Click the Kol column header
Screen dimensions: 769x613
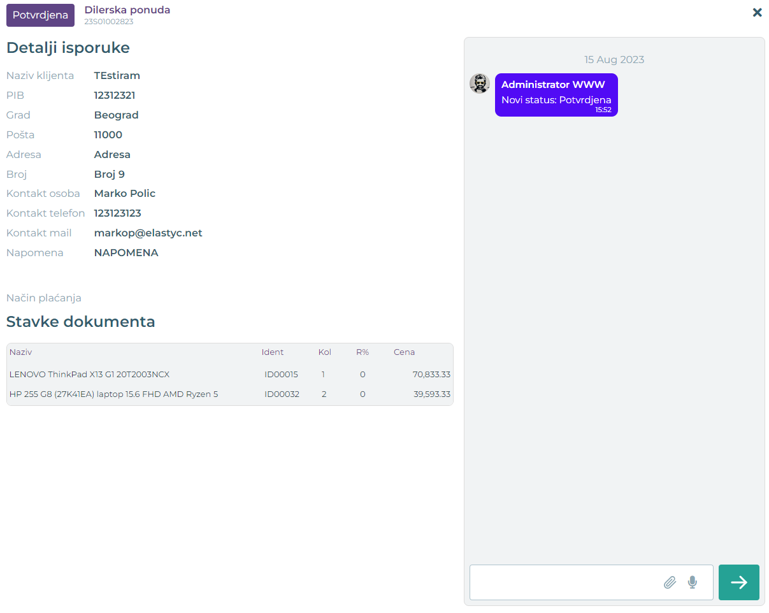[x=325, y=352]
